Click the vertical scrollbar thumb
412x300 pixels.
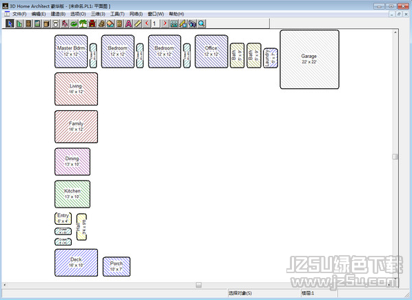click(x=395, y=157)
